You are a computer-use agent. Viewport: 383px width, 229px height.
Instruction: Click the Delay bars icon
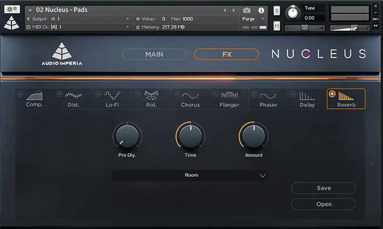click(x=307, y=96)
